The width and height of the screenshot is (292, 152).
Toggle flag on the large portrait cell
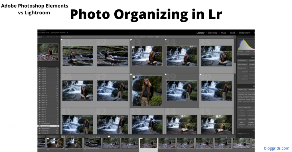(x=131, y=75)
